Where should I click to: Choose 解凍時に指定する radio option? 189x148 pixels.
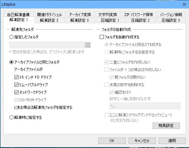click(x=12, y=117)
